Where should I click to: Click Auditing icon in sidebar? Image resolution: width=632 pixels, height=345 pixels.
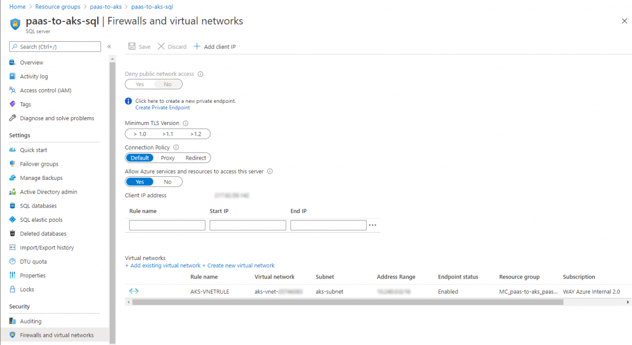click(12, 321)
